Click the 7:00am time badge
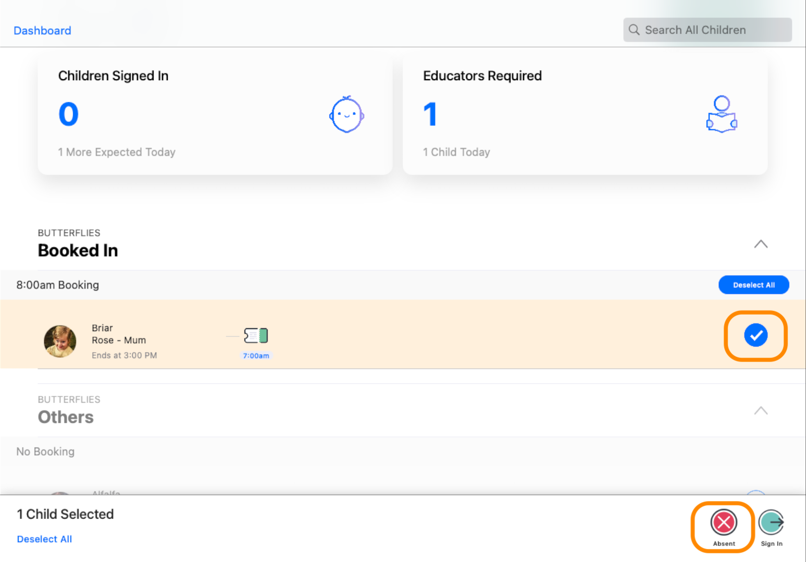This screenshot has height=562, width=806. [x=256, y=356]
